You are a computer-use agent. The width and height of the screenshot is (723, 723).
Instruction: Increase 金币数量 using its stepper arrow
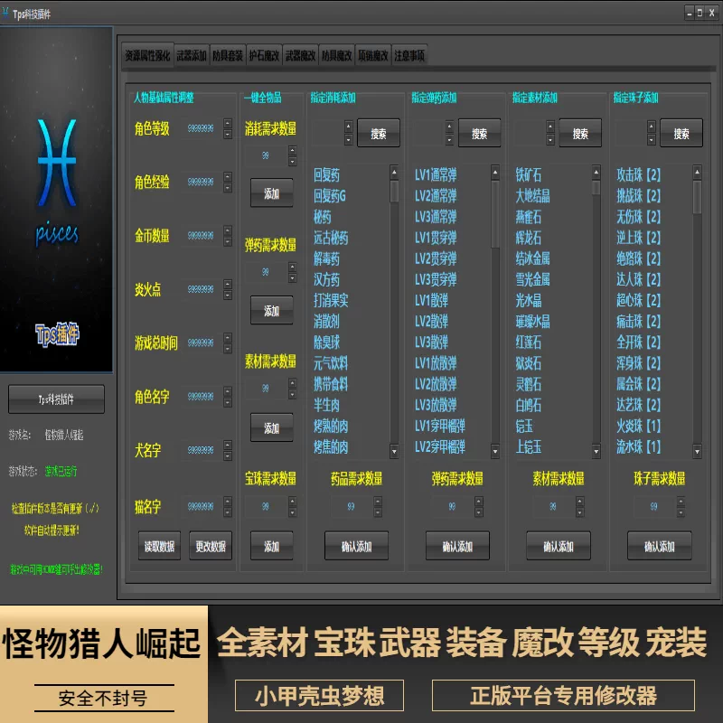click(228, 230)
